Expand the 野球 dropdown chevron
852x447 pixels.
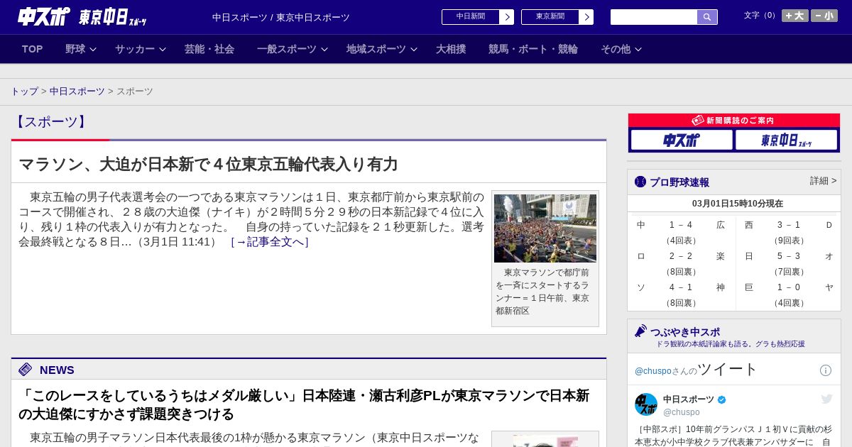pyautogui.click(x=93, y=50)
